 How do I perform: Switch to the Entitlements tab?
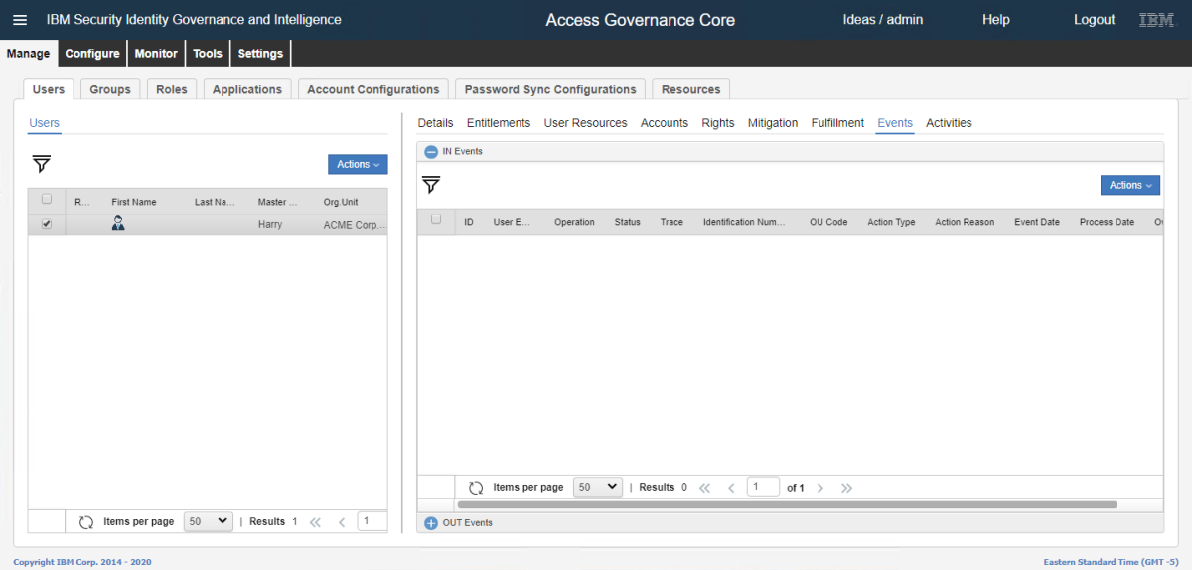(x=498, y=123)
